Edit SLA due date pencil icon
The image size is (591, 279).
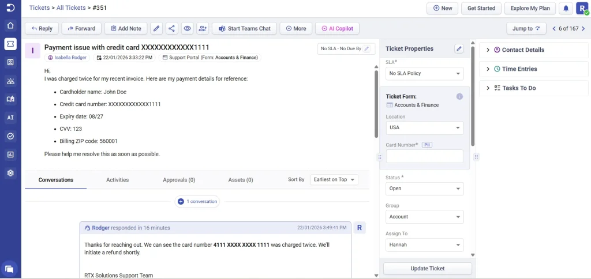coord(366,48)
